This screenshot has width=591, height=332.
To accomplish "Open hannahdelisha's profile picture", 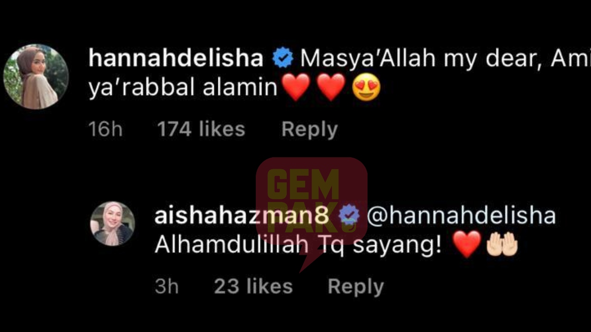I will click(36, 77).
